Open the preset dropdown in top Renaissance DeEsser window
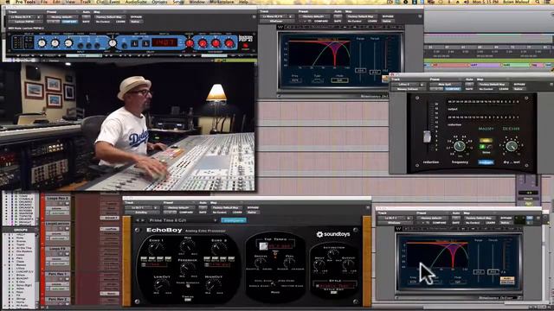This screenshot has height=311, width=554. (313, 16)
